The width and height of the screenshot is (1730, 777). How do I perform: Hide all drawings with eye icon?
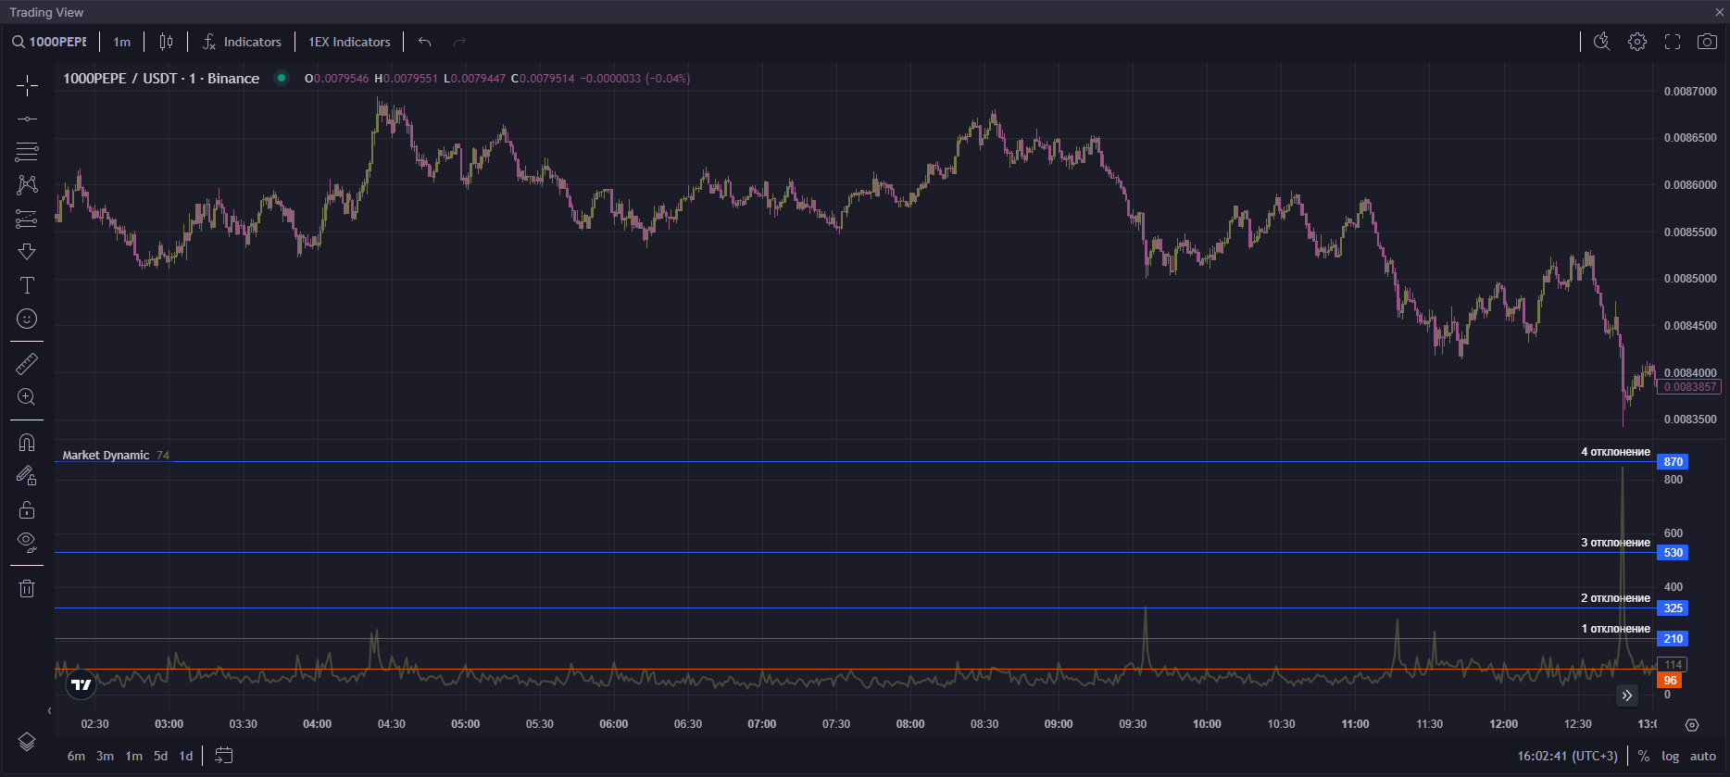click(27, 542)
